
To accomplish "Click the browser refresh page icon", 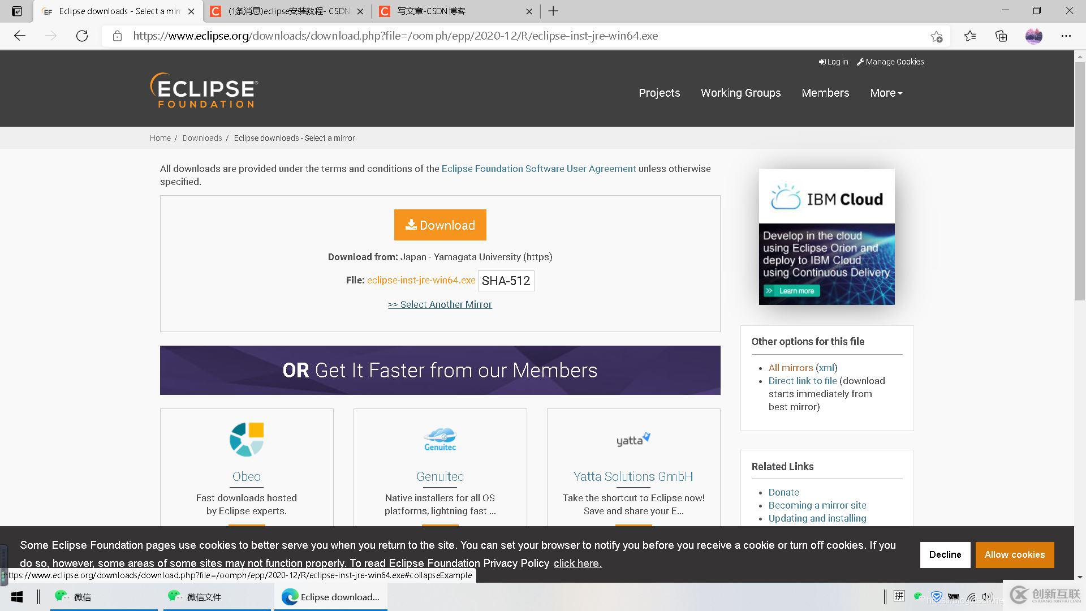I will (x=82, y=35).
